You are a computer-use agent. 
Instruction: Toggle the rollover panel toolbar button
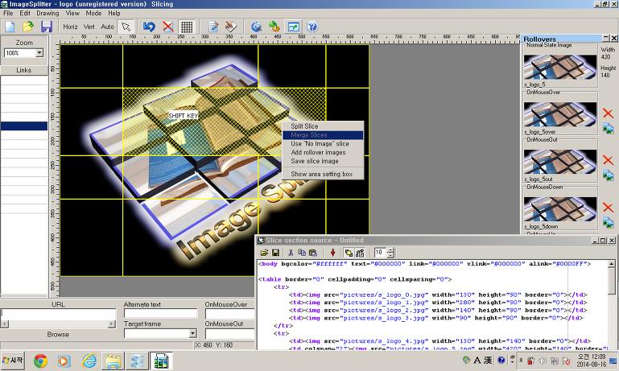[293, 27]
